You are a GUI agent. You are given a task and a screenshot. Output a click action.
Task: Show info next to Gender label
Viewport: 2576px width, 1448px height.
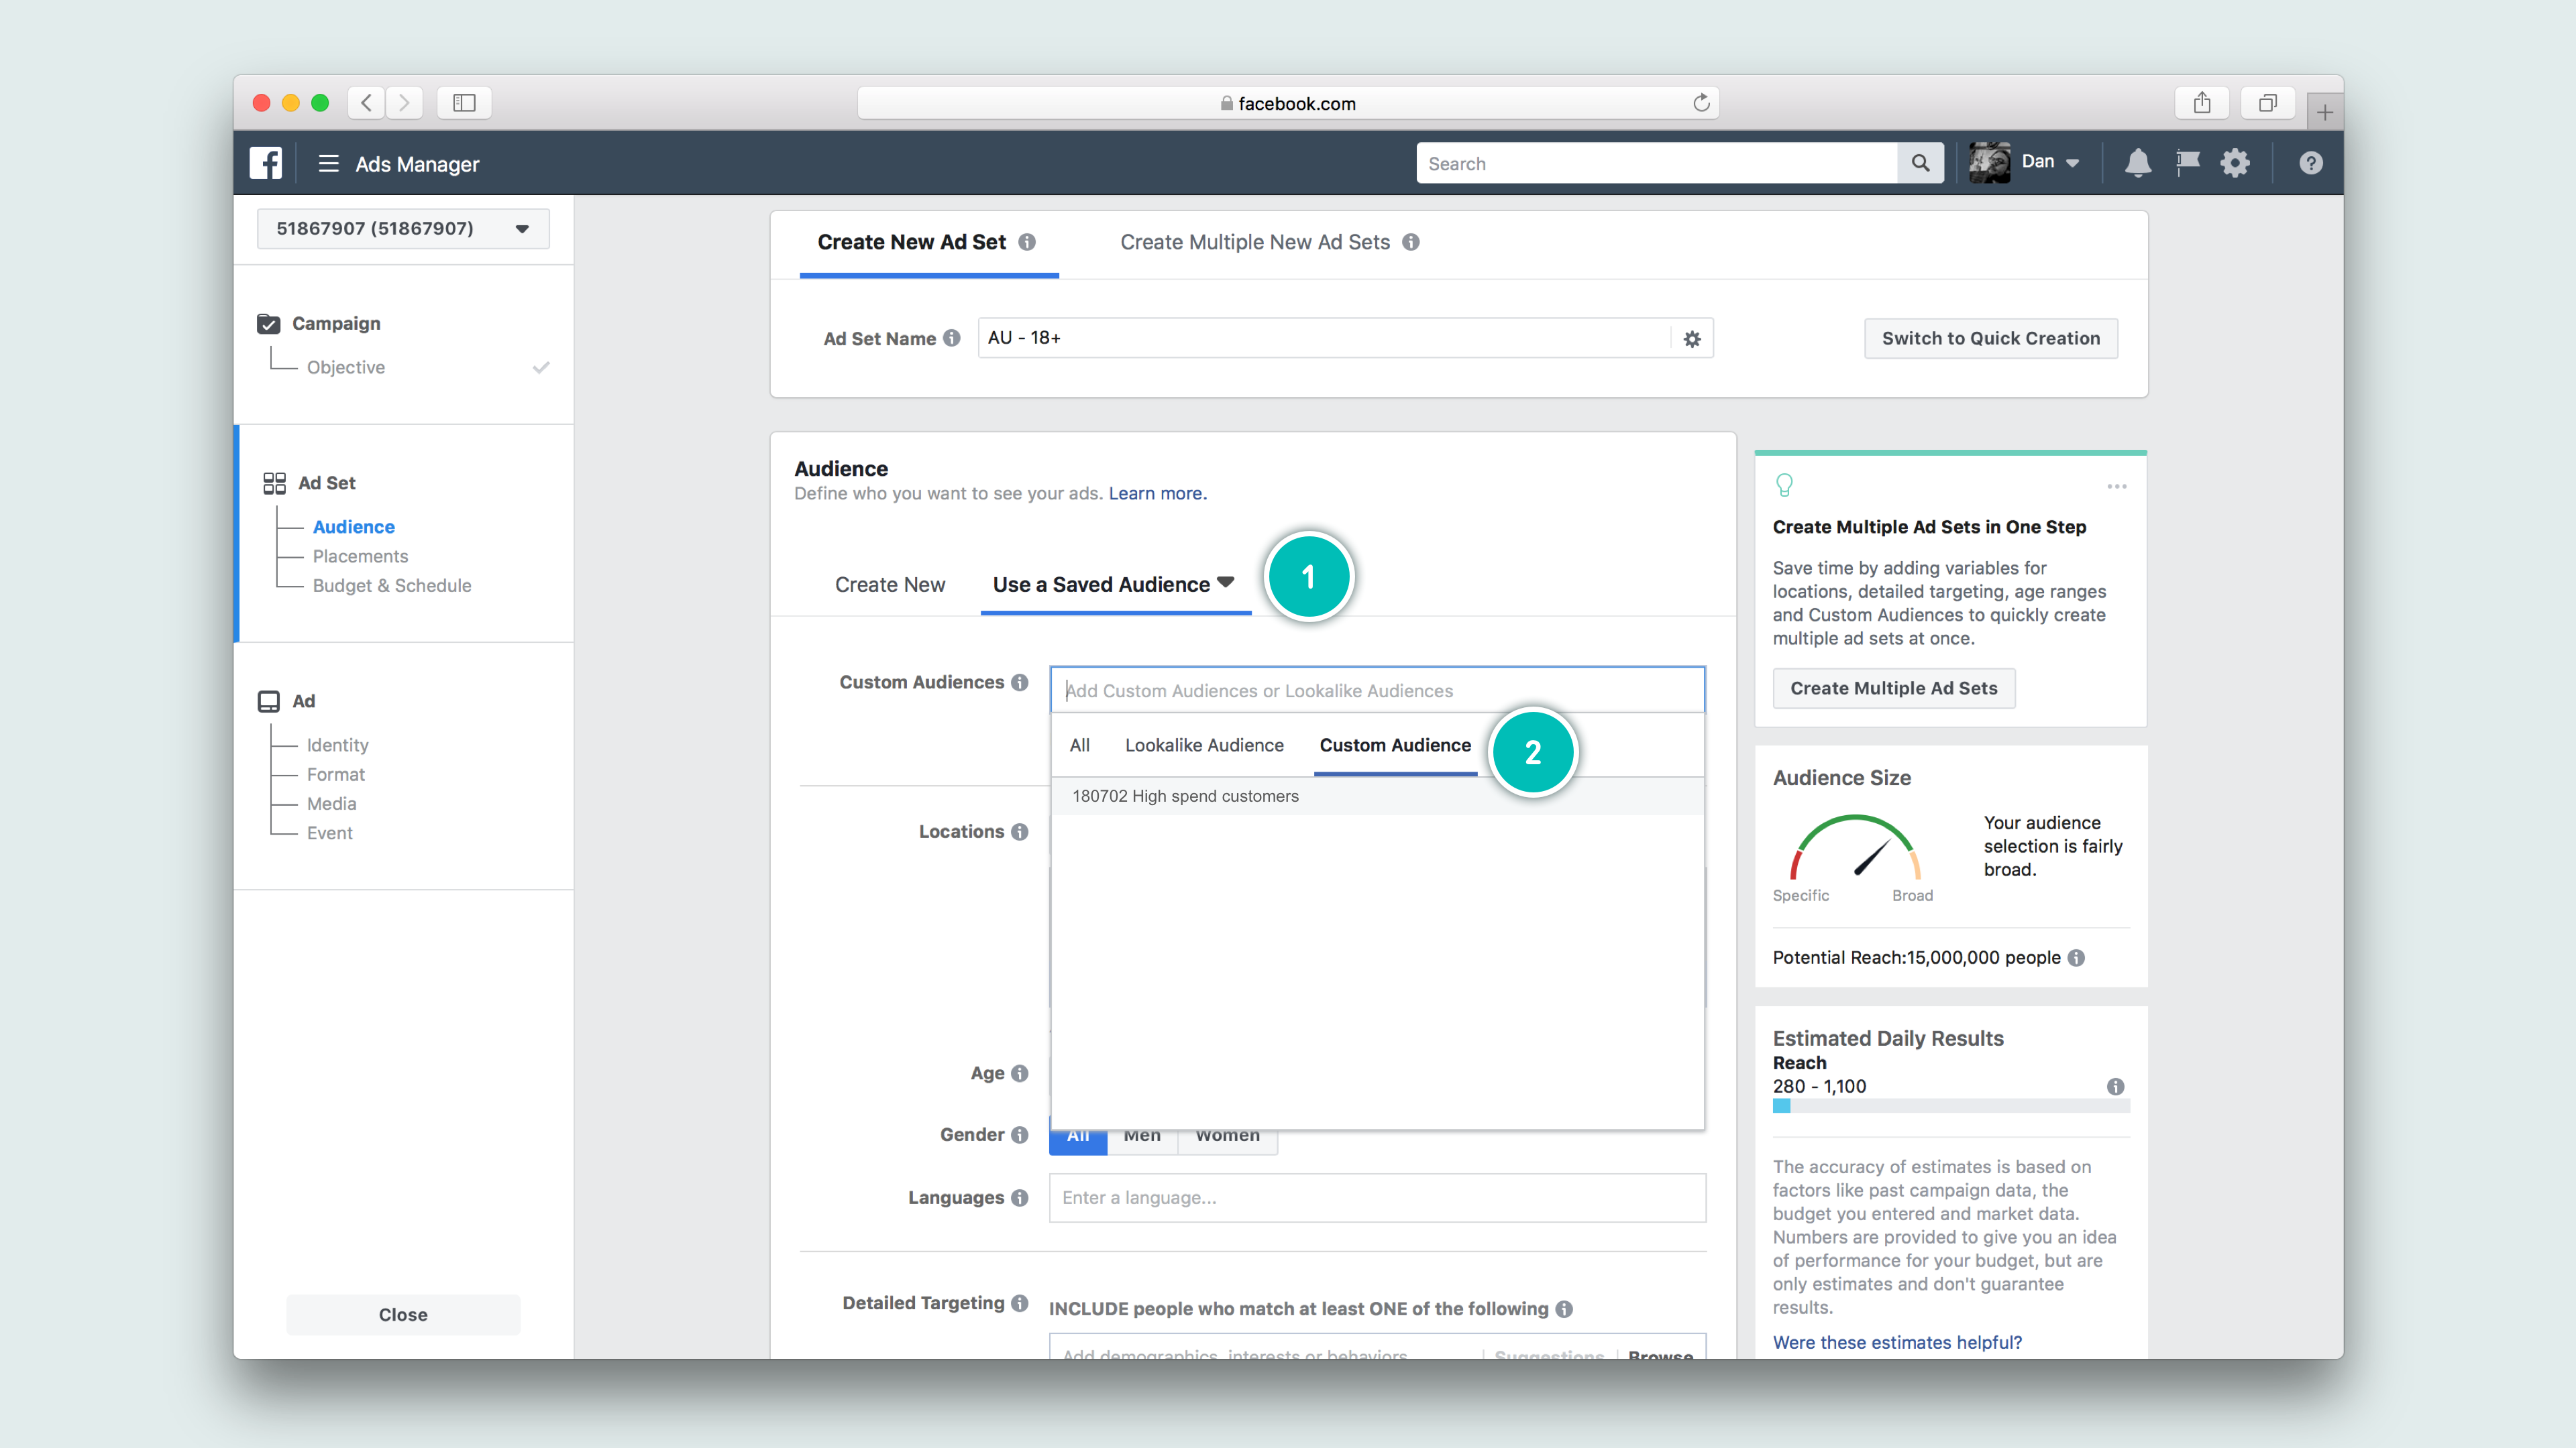click(x=1020, y=1134)
